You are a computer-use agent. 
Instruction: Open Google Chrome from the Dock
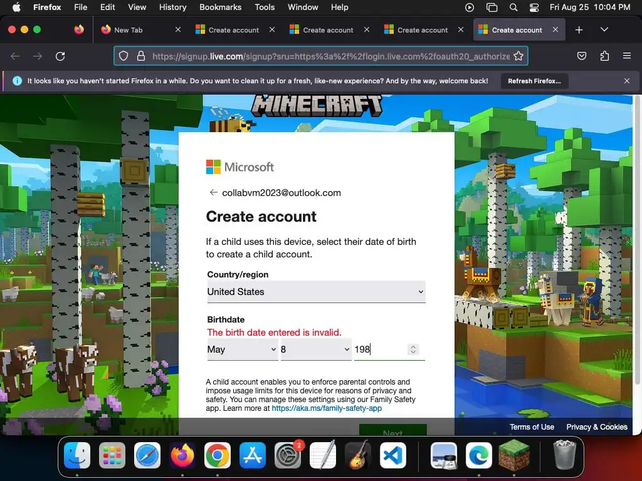[218, 455]
